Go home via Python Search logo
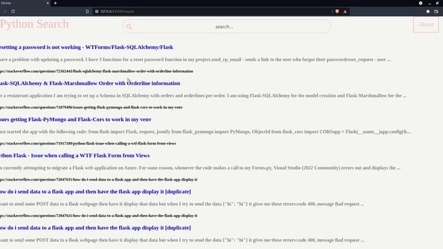Viewport: 443px width, 249px height. 34,24
